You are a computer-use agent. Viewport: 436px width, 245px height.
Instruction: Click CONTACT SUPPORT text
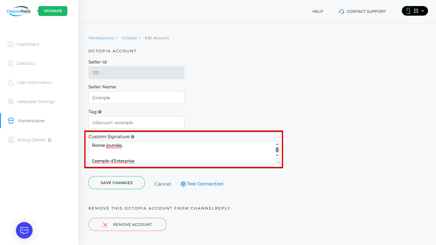click(366, 11)
